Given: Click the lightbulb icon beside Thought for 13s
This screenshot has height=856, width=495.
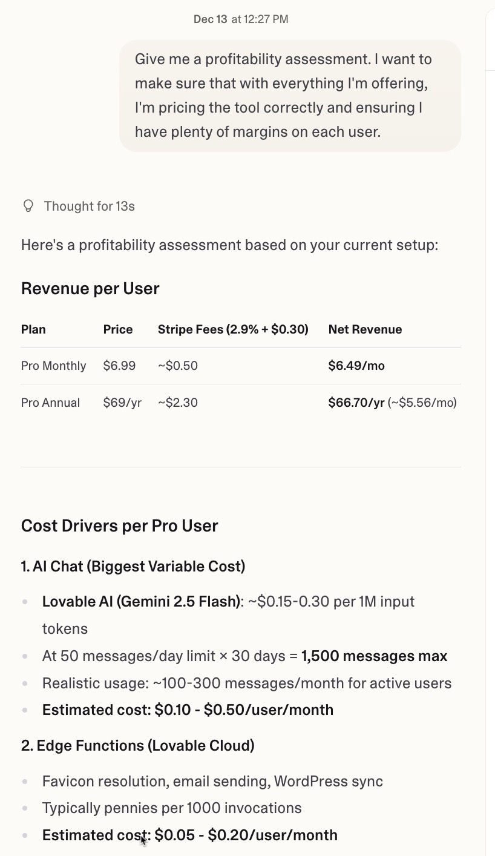Looking at the screenshot, I should coord(28,206).
